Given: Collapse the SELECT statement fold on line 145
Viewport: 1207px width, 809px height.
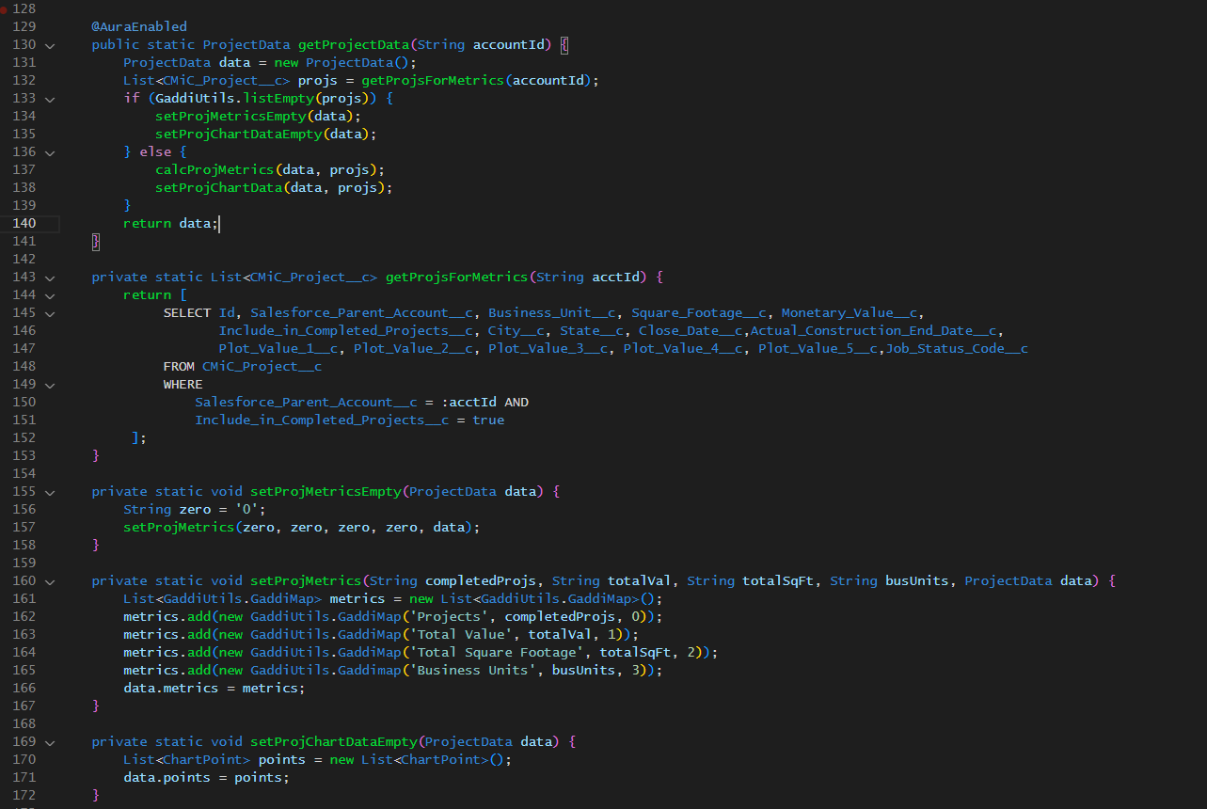Looking at the screenshot, I should [49, 312].
